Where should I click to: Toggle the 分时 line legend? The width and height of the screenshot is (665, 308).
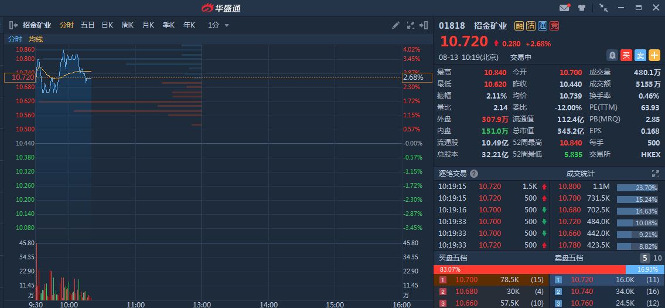(x=15, y=39)
